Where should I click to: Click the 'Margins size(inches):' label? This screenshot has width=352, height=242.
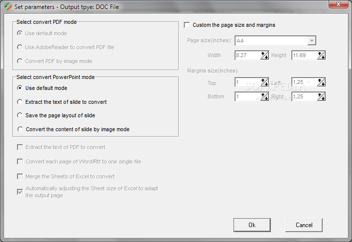pyautogui.click(x=213, y=71)
